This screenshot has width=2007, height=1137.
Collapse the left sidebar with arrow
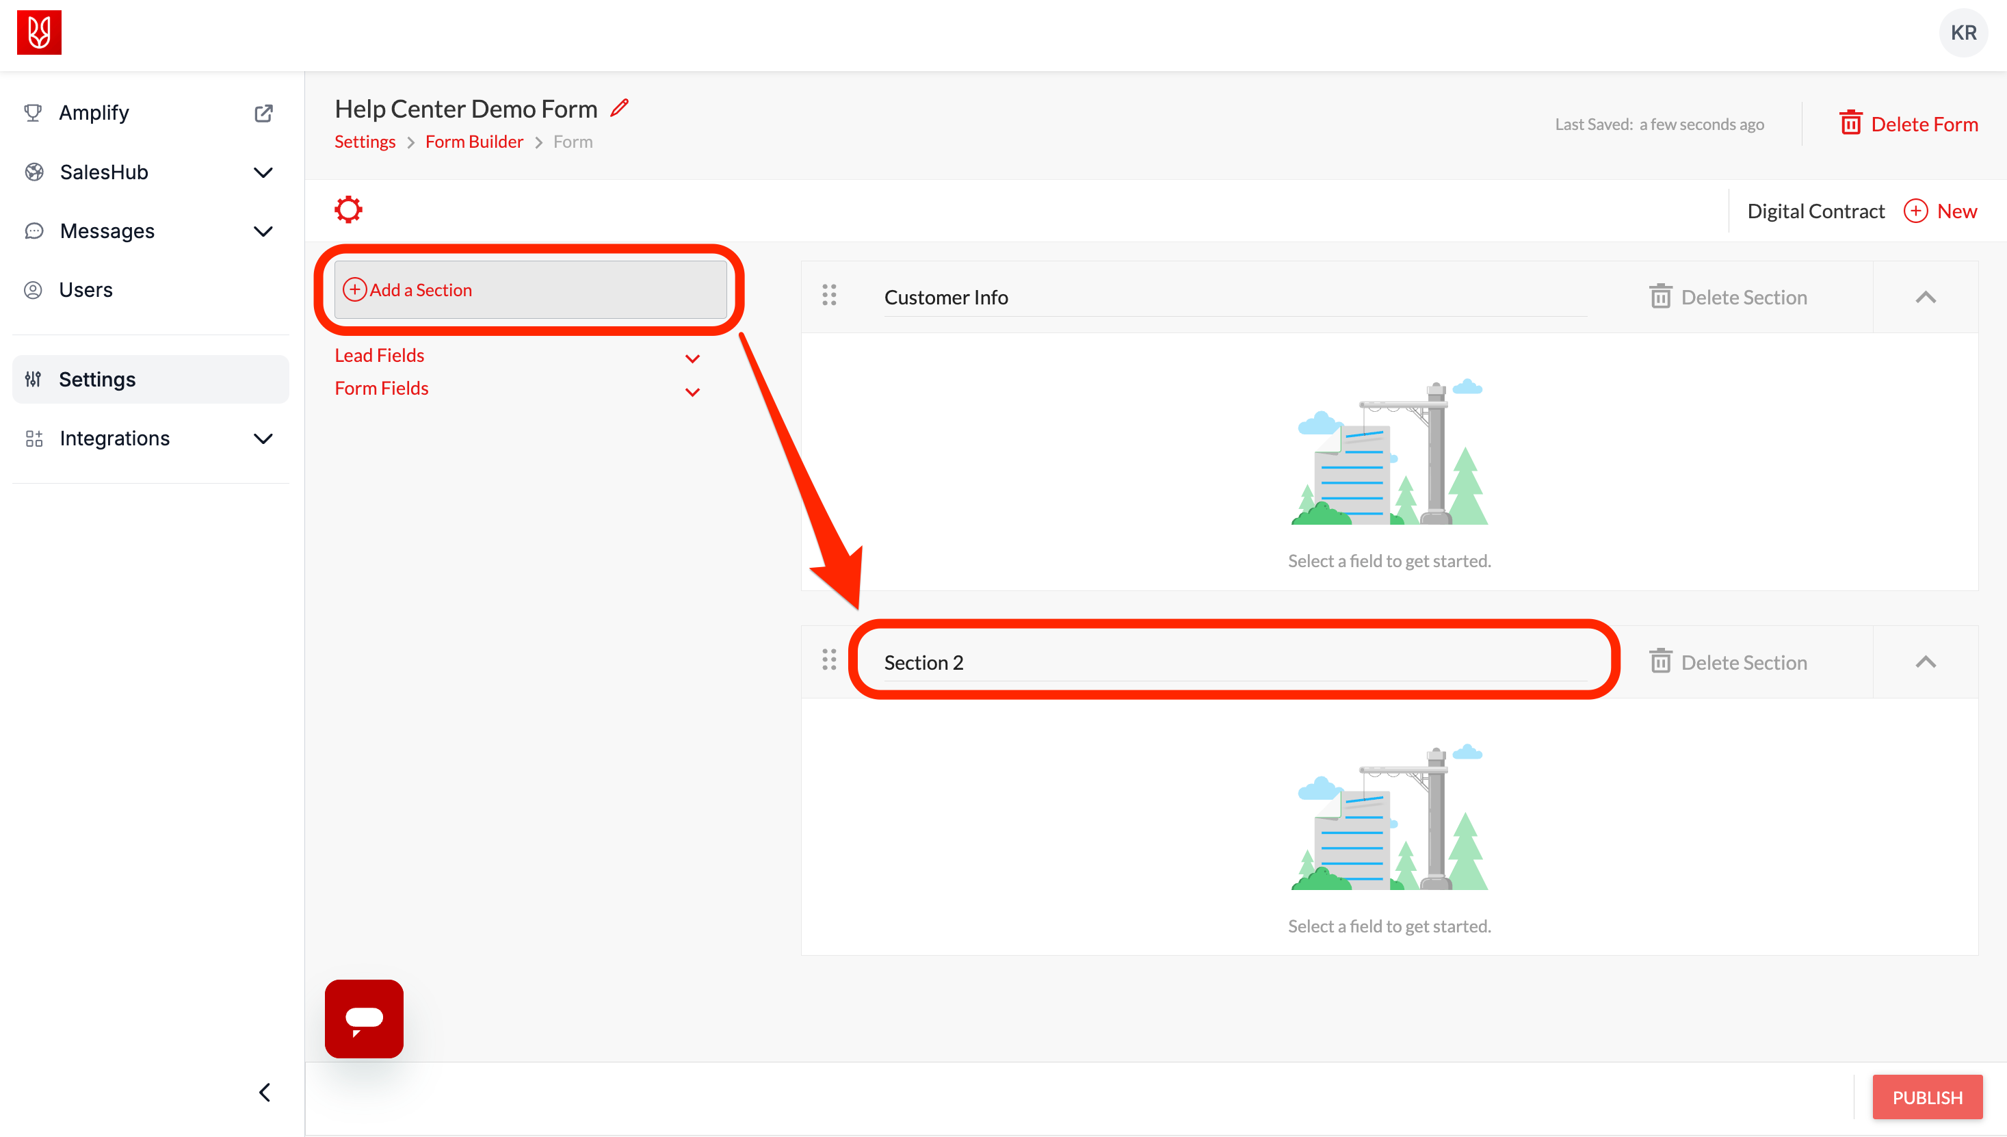[265, 1092]
